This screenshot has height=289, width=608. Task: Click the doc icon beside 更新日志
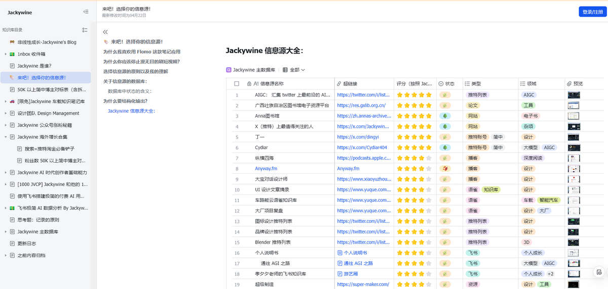pos(12,243)
